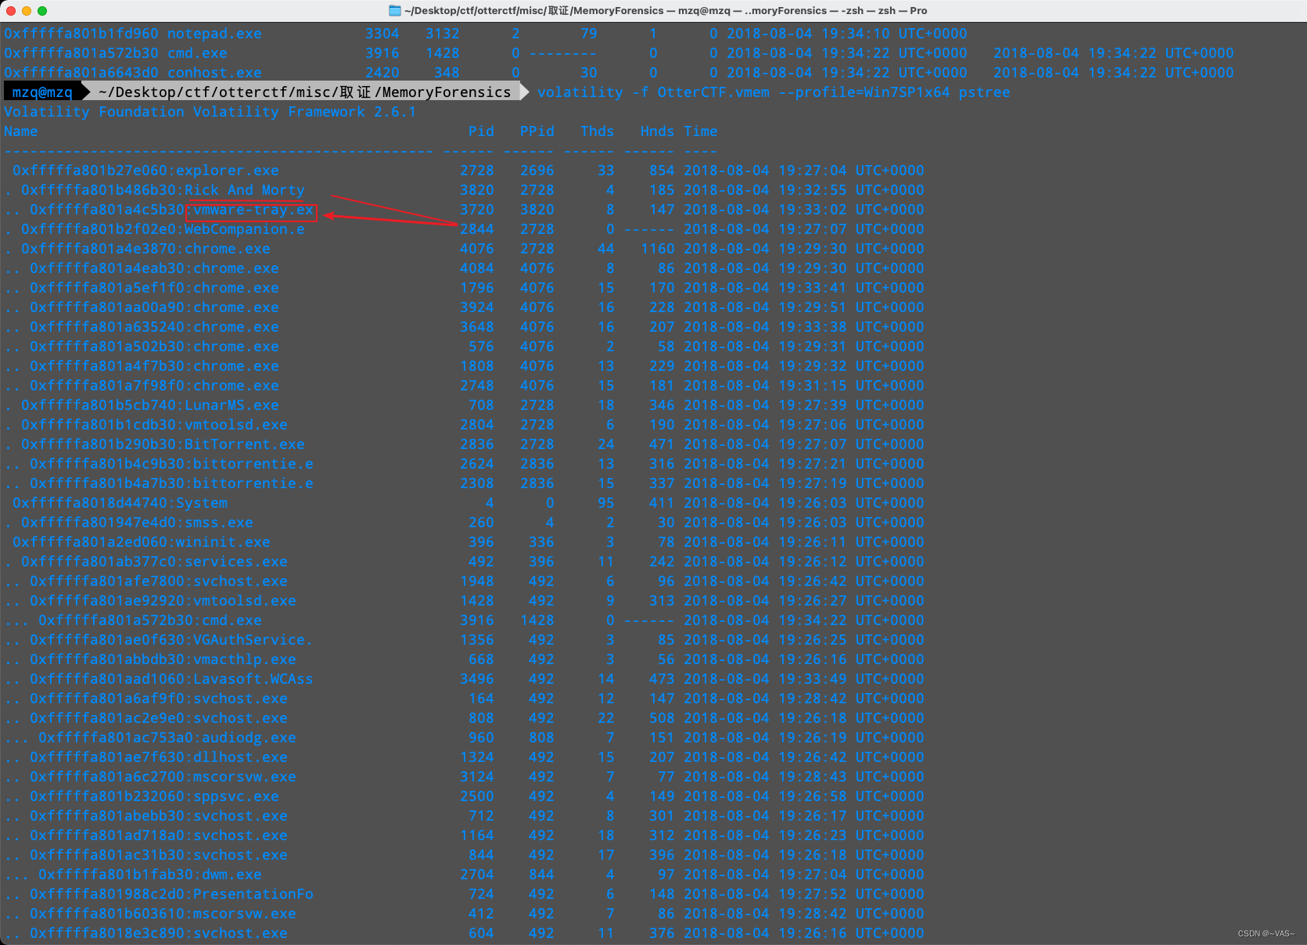
Task: Click the folder icon in the terminal title bar
Action: tap(393, 10)
